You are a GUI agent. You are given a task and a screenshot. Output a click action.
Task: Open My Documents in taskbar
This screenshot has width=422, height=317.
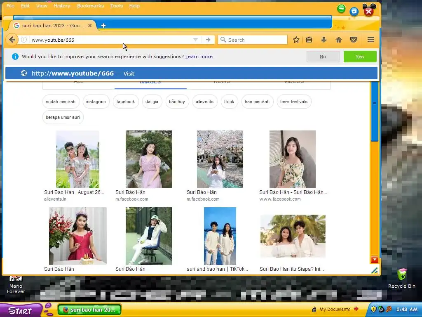[335, 309]
